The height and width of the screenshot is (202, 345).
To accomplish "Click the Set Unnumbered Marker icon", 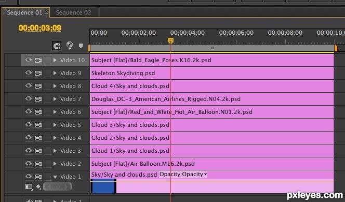I will click(x=81, y=46).
